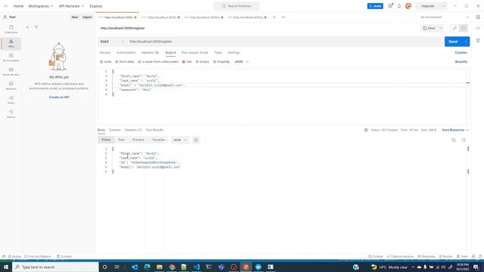Open the notifications bell icon

(399, 6)
